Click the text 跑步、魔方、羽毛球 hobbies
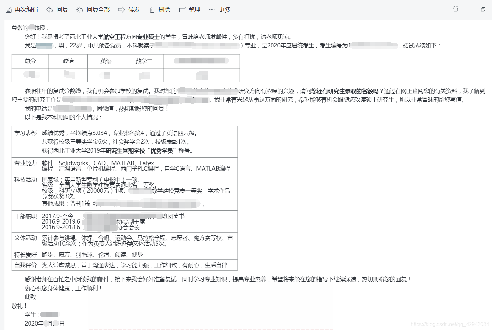 92,255
